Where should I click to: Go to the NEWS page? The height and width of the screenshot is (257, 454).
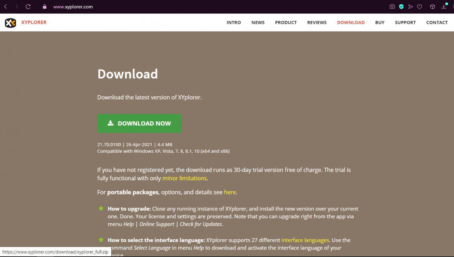point(258,22)
